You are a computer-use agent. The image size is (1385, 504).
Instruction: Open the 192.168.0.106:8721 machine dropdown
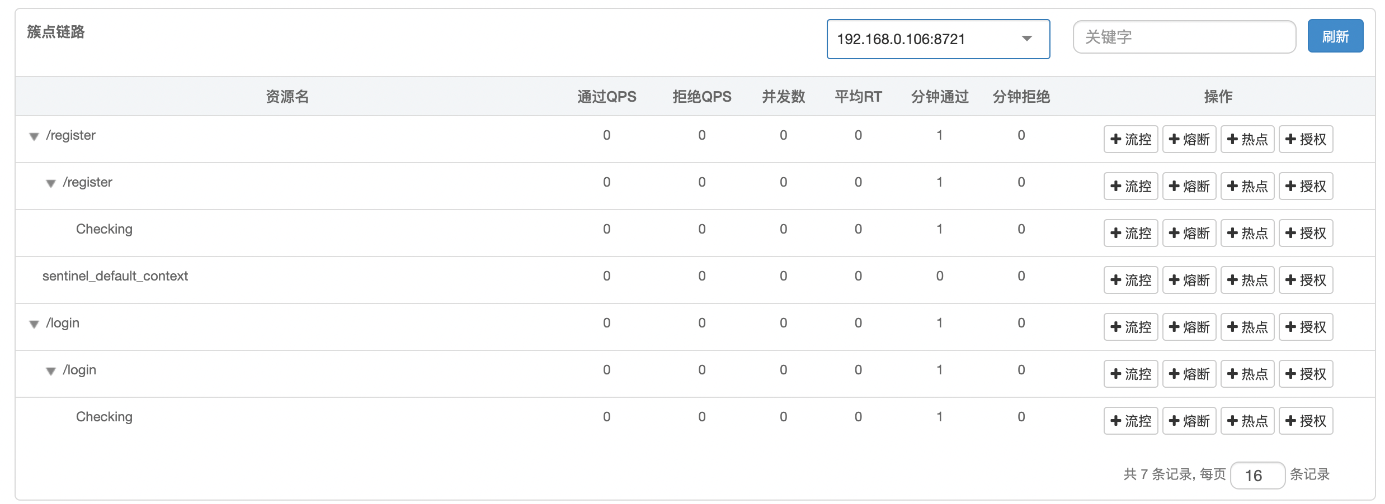tap(938, 39)
